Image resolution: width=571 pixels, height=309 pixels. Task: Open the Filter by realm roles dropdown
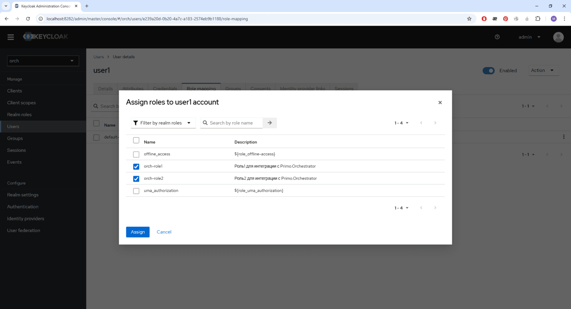click(163, 123)
